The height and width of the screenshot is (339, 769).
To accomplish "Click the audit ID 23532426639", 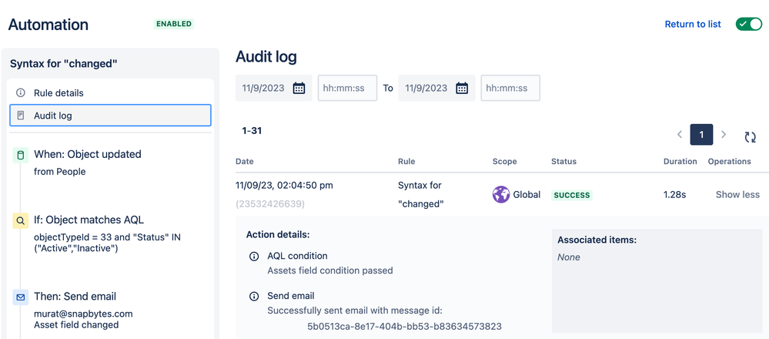I will (270, 203).
